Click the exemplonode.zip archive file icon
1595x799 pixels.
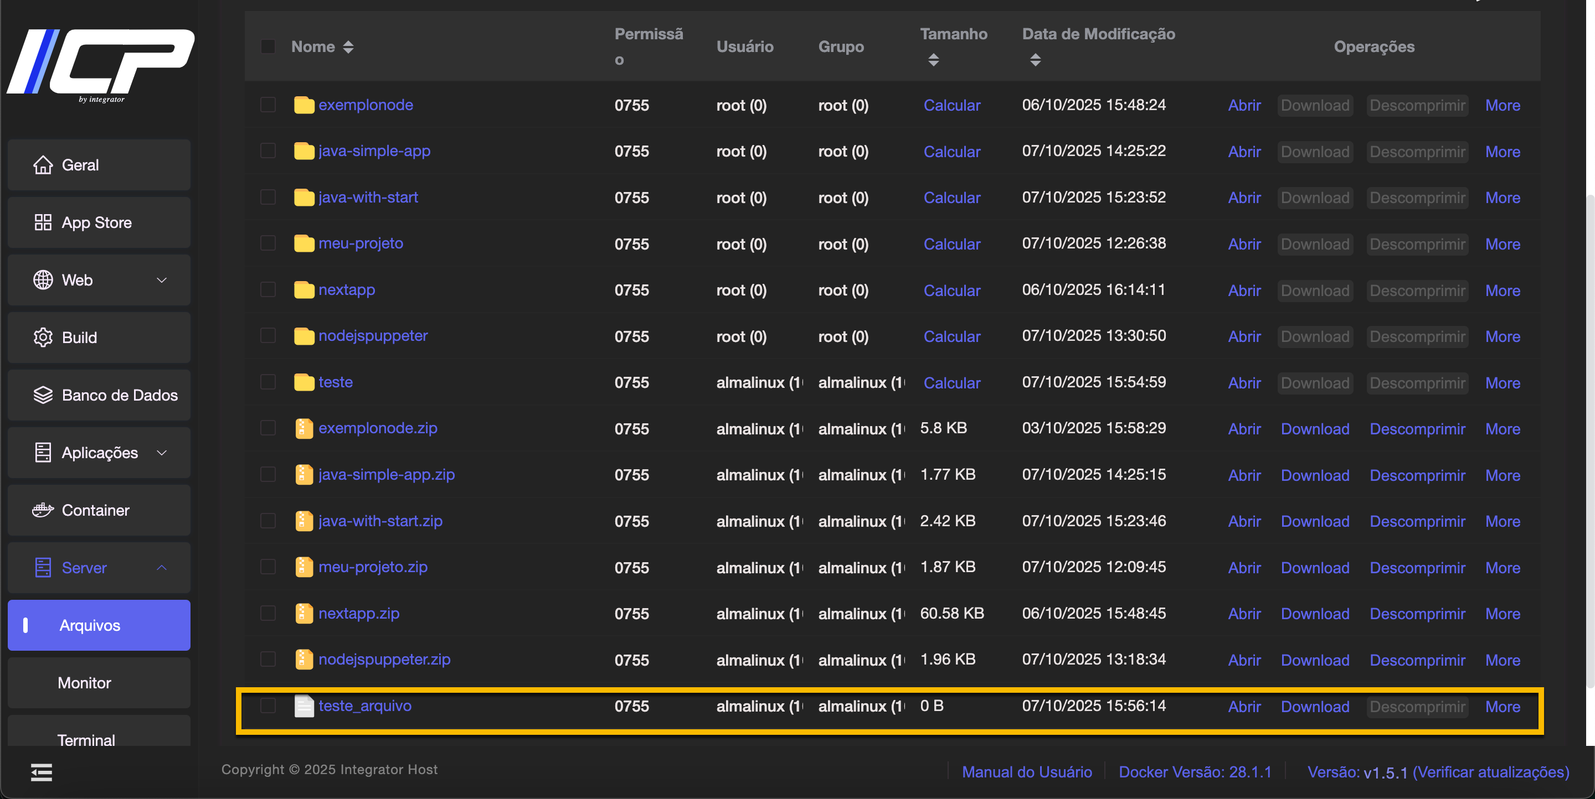[303, 429]
